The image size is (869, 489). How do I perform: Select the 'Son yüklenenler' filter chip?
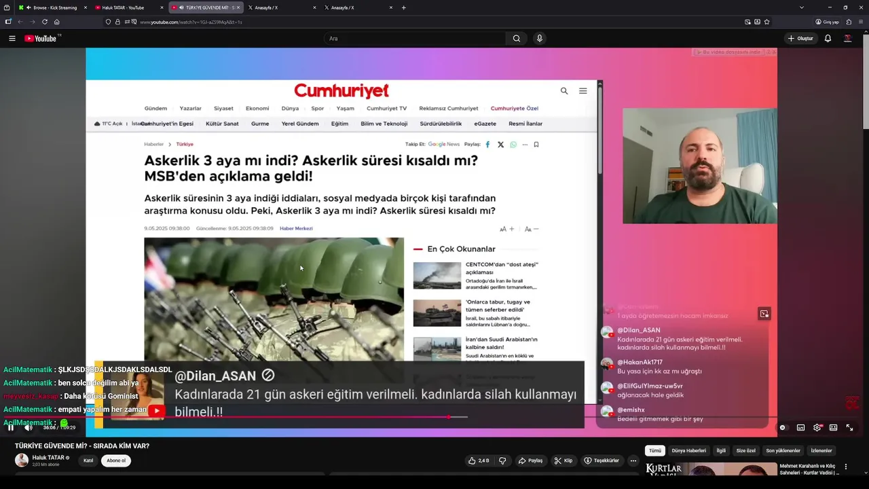point(783,450)
